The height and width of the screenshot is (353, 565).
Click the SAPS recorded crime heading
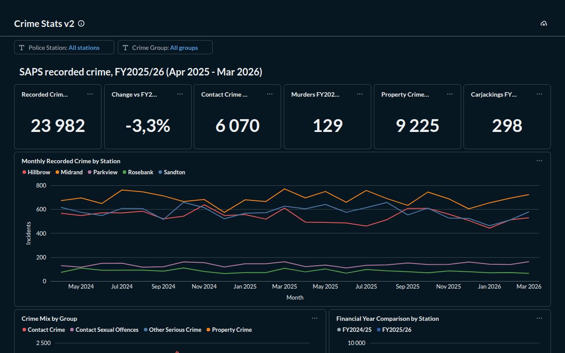coord(141,72)
